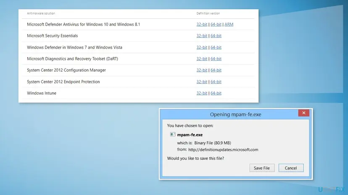Image resolution: width=348 pixels, height=195 pixels.
Task: Open 32-bit link for Microsoft Defender Antivirus
Action: (202, 24)
